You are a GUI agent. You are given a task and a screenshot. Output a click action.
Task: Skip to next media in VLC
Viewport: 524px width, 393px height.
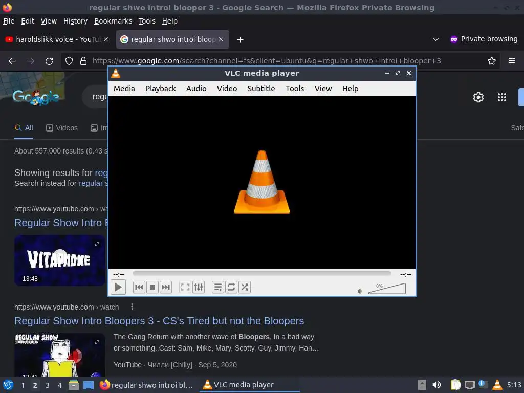166,287
